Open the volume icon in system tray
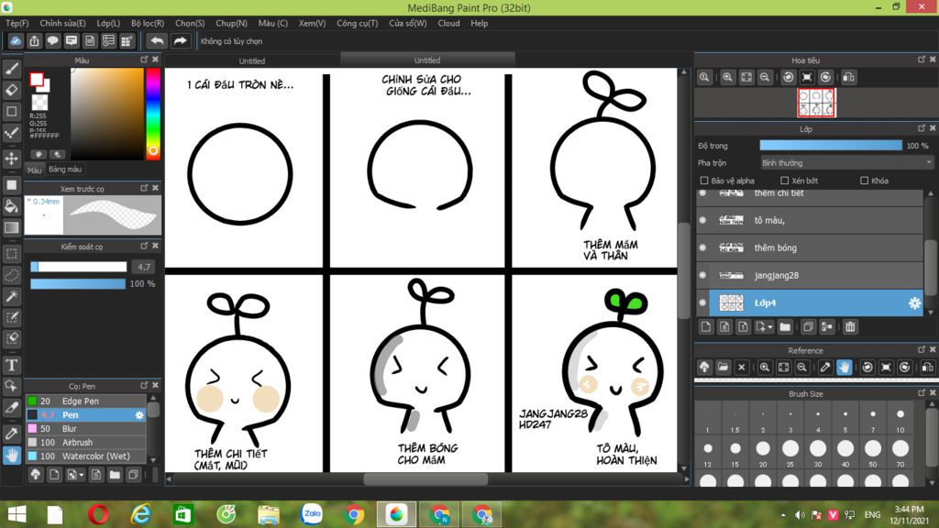This screenshot has height=528, width=939. 800,515
